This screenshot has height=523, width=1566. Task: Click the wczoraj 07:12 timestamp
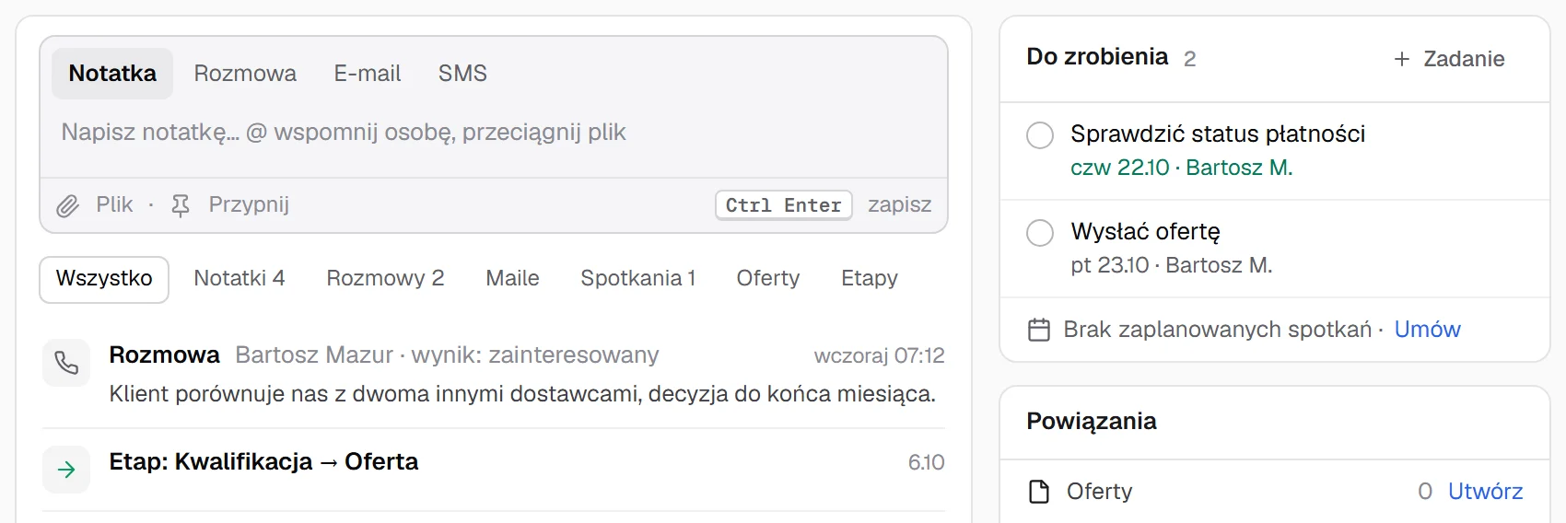coord(880,356)
